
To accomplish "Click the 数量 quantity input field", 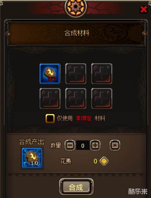I will [x=83, y=145].
